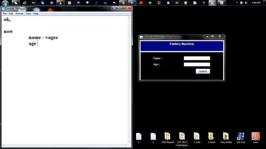Select the 3rd-2nd shortcut on desktop
Image resolution: width=266 pixels, height=149 pixels.
pos(241,138)
